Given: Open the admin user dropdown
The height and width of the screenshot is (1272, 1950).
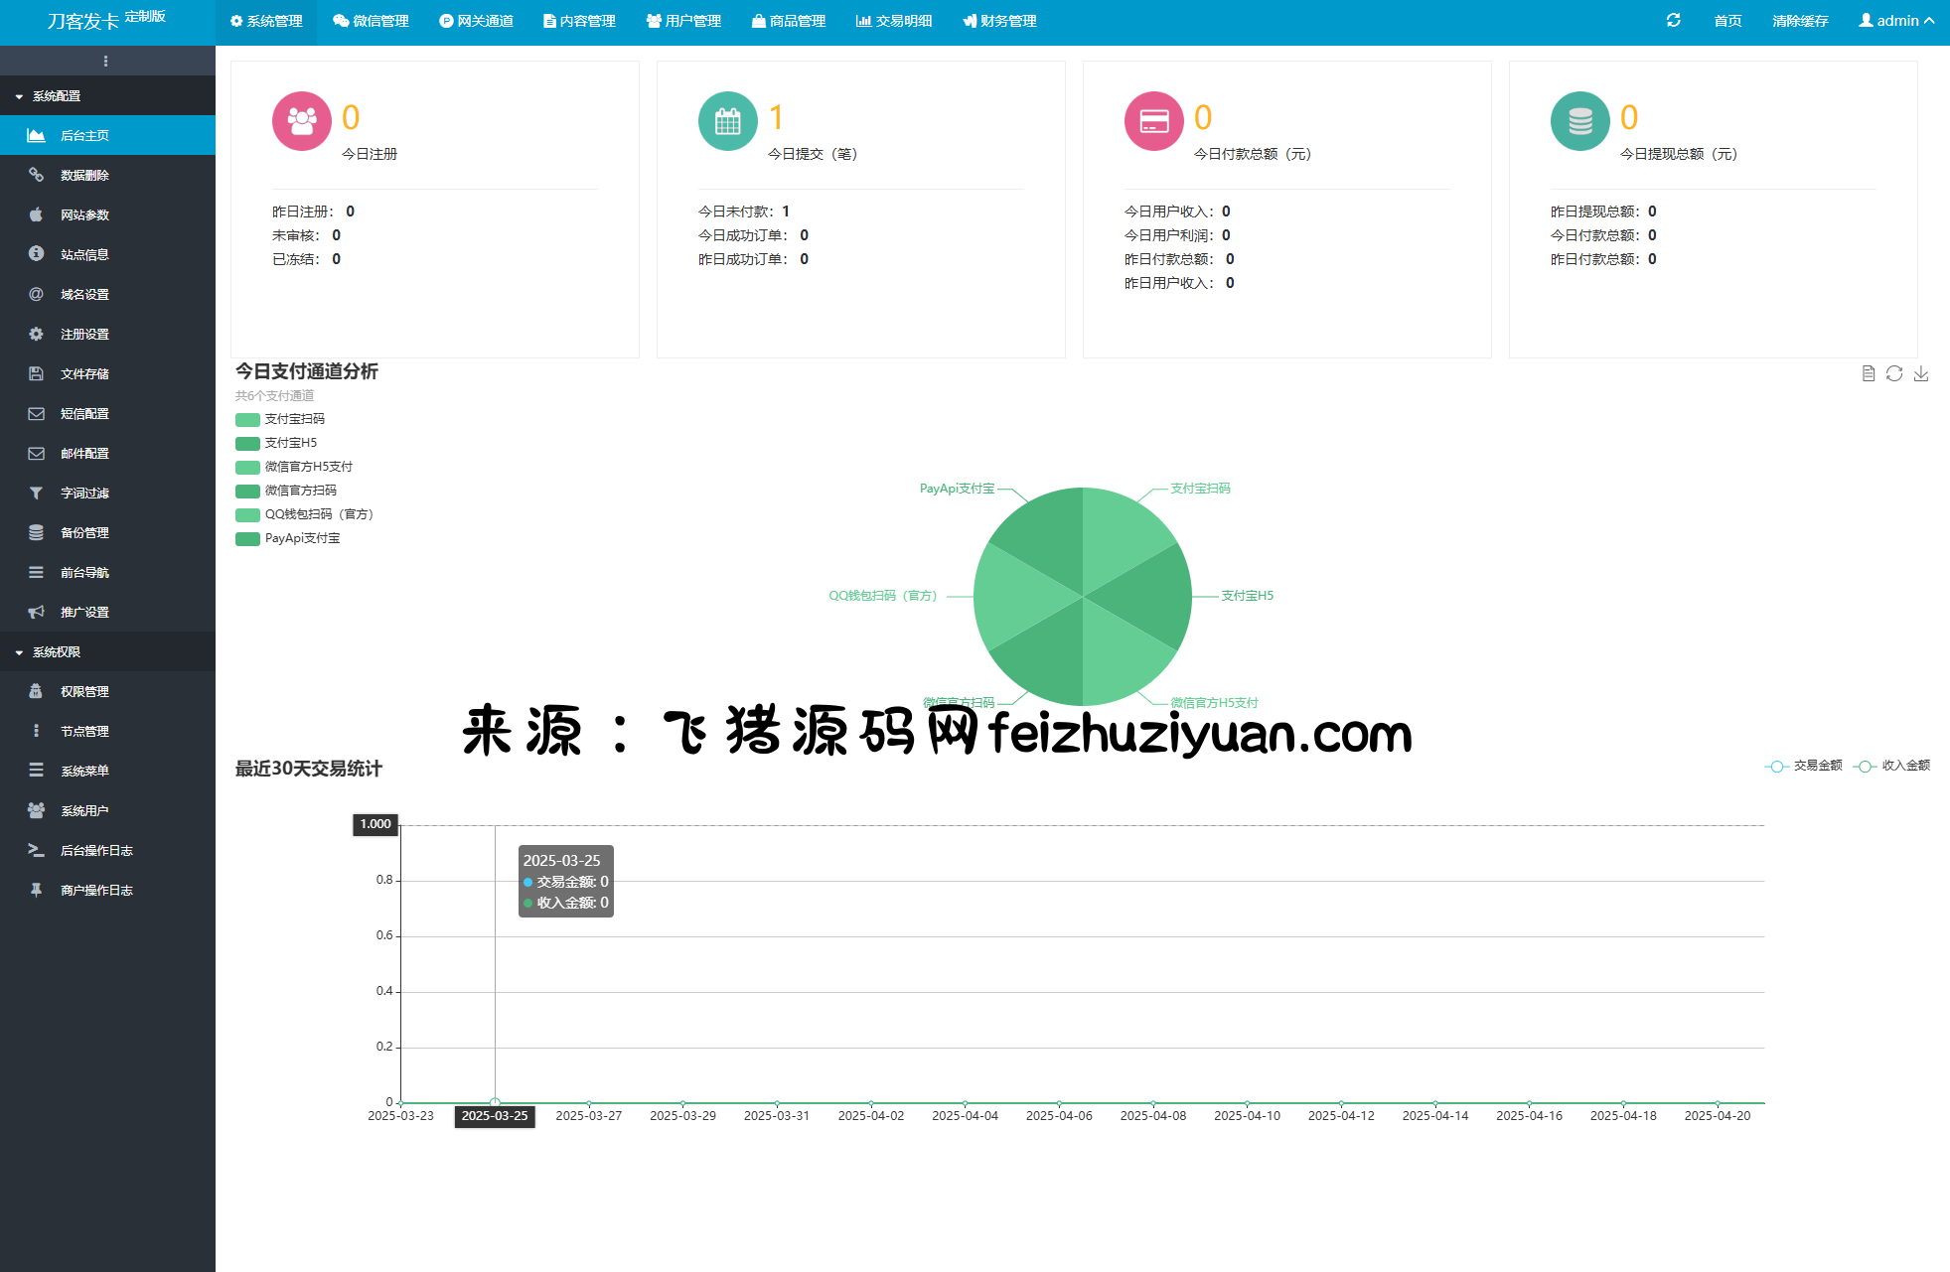Looking at the screenshot, I should click(x=1896, y=21).
